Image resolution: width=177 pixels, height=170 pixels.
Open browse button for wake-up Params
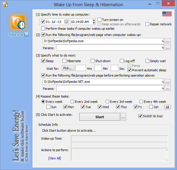(x=167, y=48)
